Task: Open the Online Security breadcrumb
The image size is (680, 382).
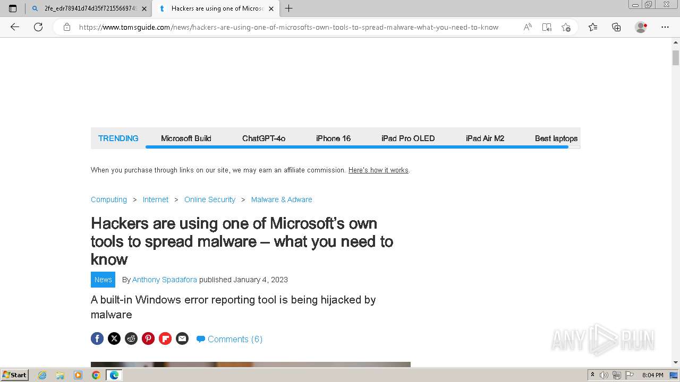Action: [210, 199]
